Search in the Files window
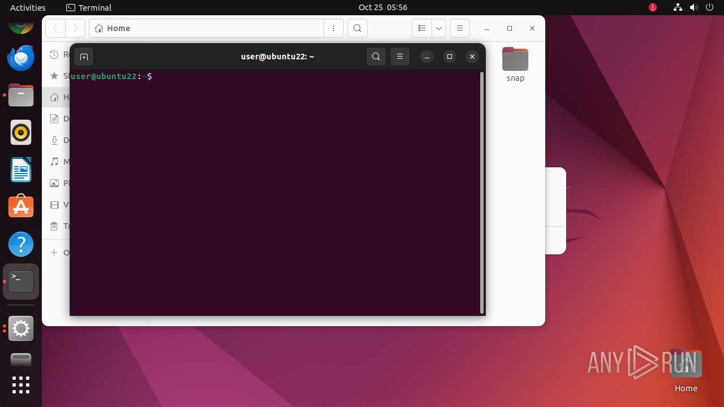The width and height of the screenshot is (724, 407). click(357, 28)
